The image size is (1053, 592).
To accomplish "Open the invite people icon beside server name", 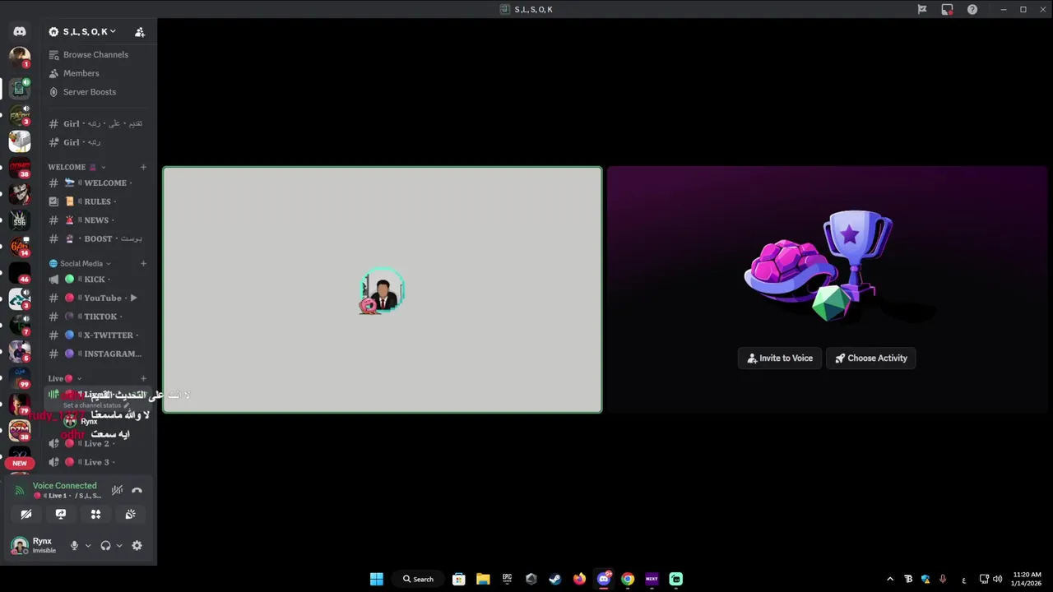I will [x=140, y=32].
